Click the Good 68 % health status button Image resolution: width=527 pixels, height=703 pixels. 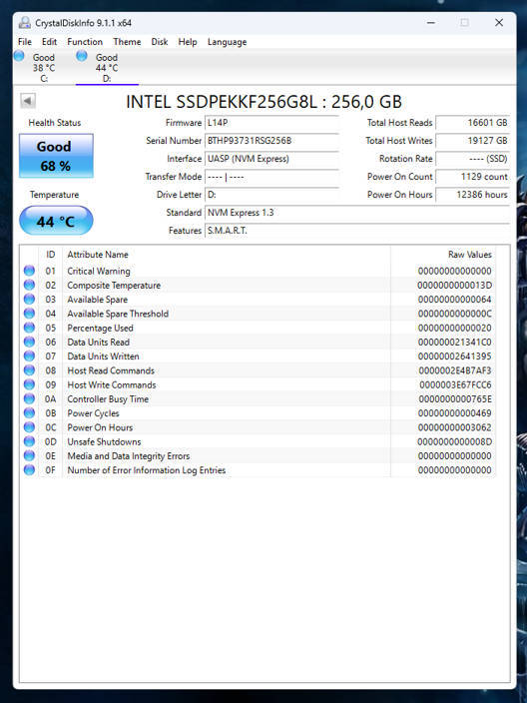tap(56, 156)
